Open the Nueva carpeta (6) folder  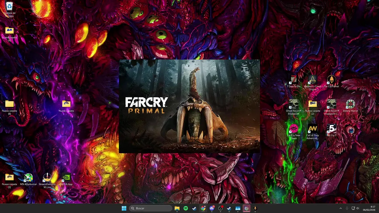(x=9, y=107)
